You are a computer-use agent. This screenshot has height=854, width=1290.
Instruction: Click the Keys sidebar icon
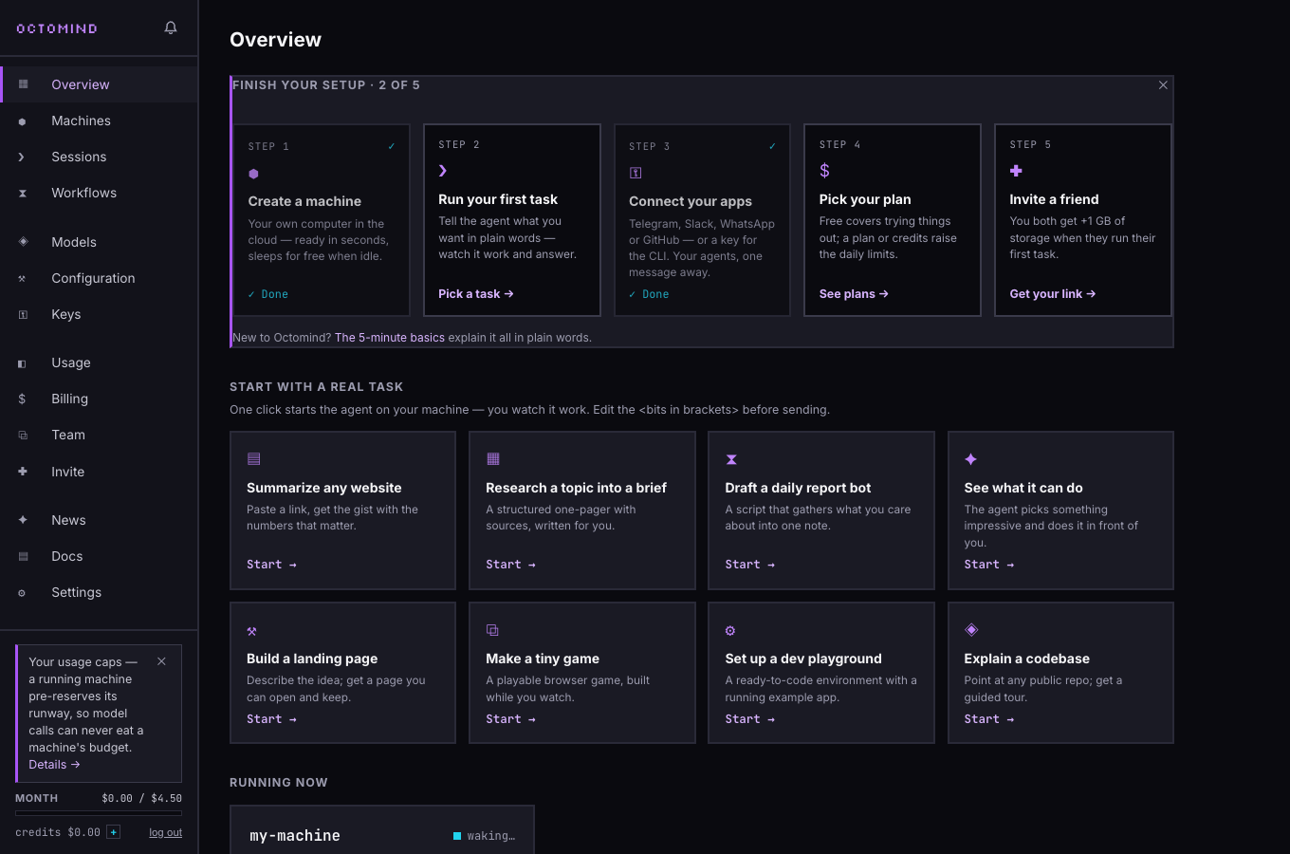pos(23,314)
